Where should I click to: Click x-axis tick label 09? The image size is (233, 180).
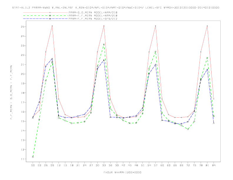click(x=52, y=165)
